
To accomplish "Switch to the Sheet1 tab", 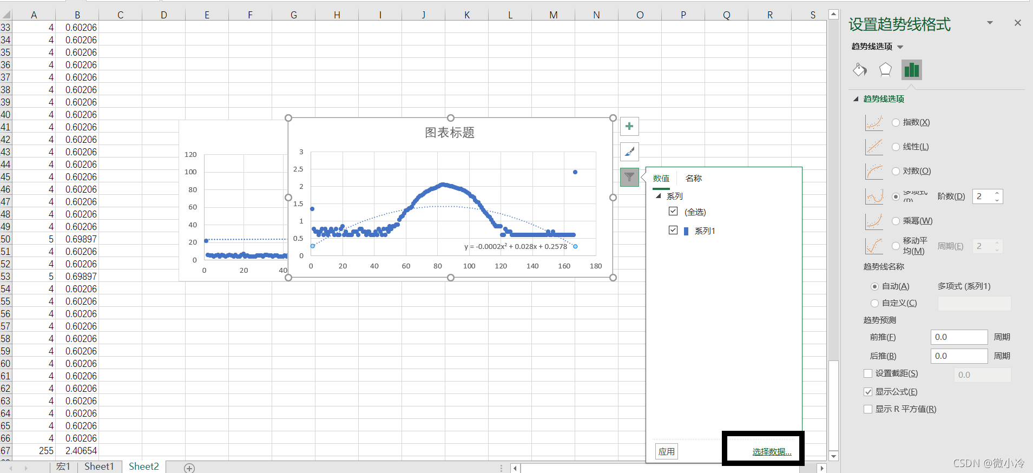I will 99,467.
